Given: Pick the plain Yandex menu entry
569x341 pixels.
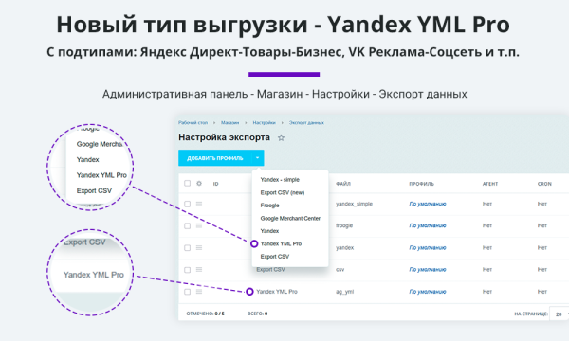Looking at the screenshot, I should (x=269, y=231).
